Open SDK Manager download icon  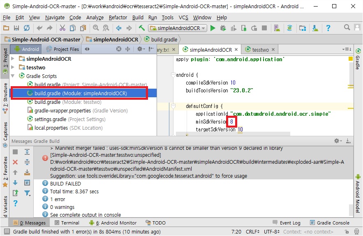315,28
